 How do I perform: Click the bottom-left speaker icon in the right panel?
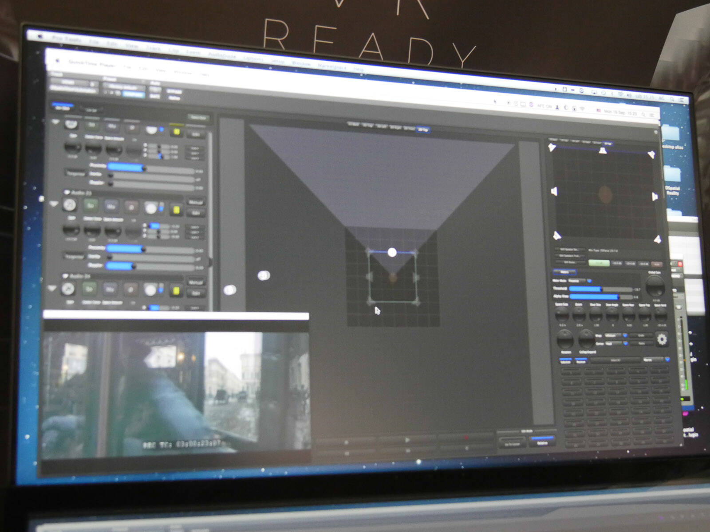coord(556,235)
